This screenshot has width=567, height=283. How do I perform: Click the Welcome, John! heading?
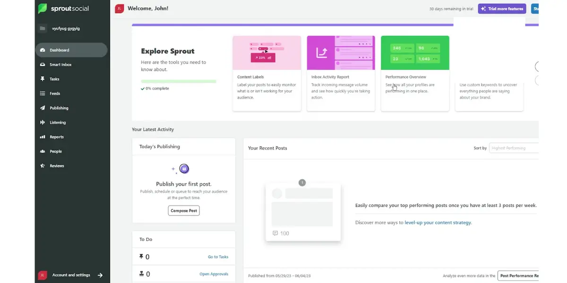pos(148,8)
